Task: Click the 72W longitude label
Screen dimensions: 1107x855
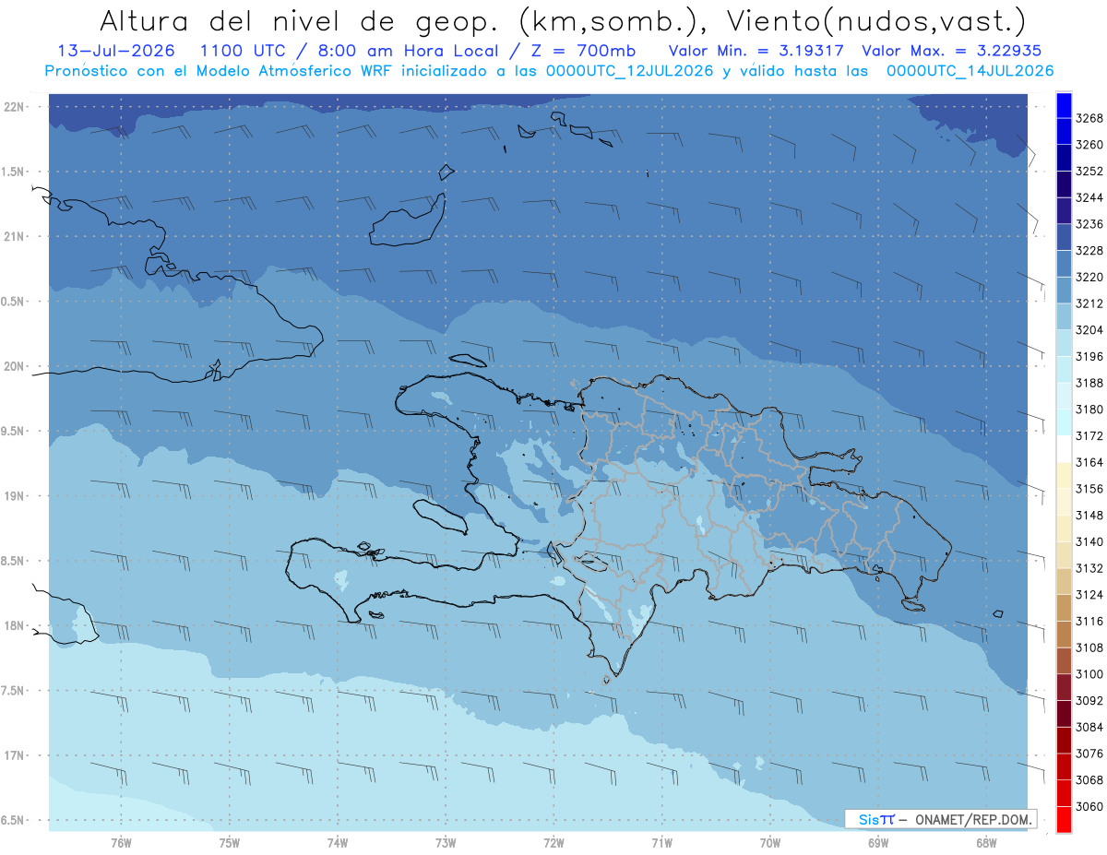Action: [554, 842]
